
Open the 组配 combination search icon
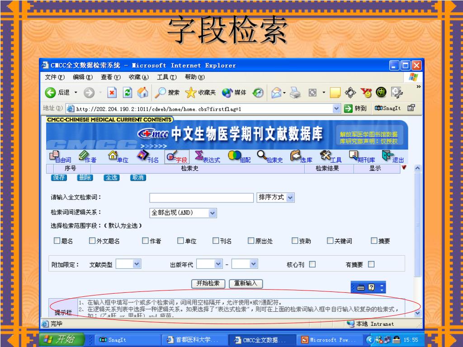pos(240,157)
